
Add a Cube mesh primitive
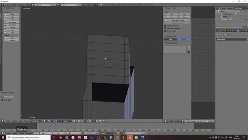[12, 17]
